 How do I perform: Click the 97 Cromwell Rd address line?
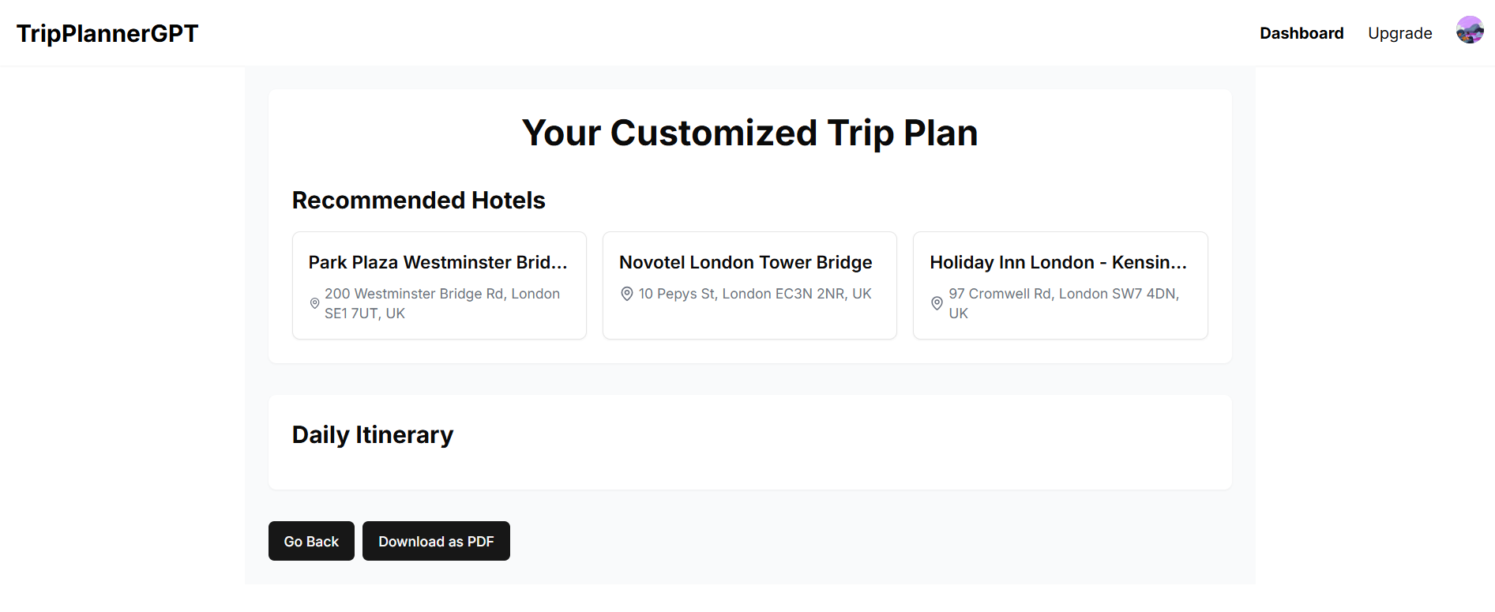1064,294
